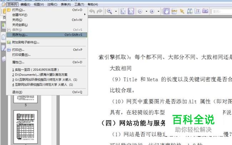This screenshot has height=145, width=232.
Task: Open recent file 1 实验一至四
Action: 47,70
